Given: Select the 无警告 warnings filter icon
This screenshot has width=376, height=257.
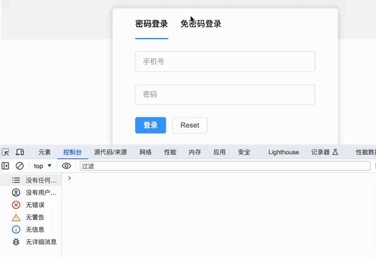Looking at the screenshot, I should pyautogui.click(x=16, y=217).
